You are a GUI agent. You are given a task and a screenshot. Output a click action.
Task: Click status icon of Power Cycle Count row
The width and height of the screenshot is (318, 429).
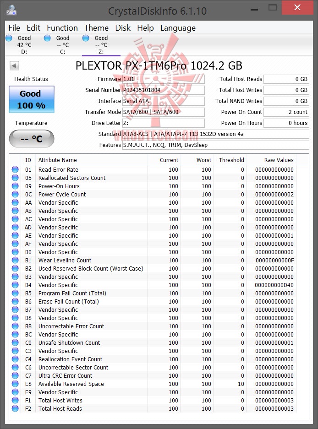(x=15, y=194)
